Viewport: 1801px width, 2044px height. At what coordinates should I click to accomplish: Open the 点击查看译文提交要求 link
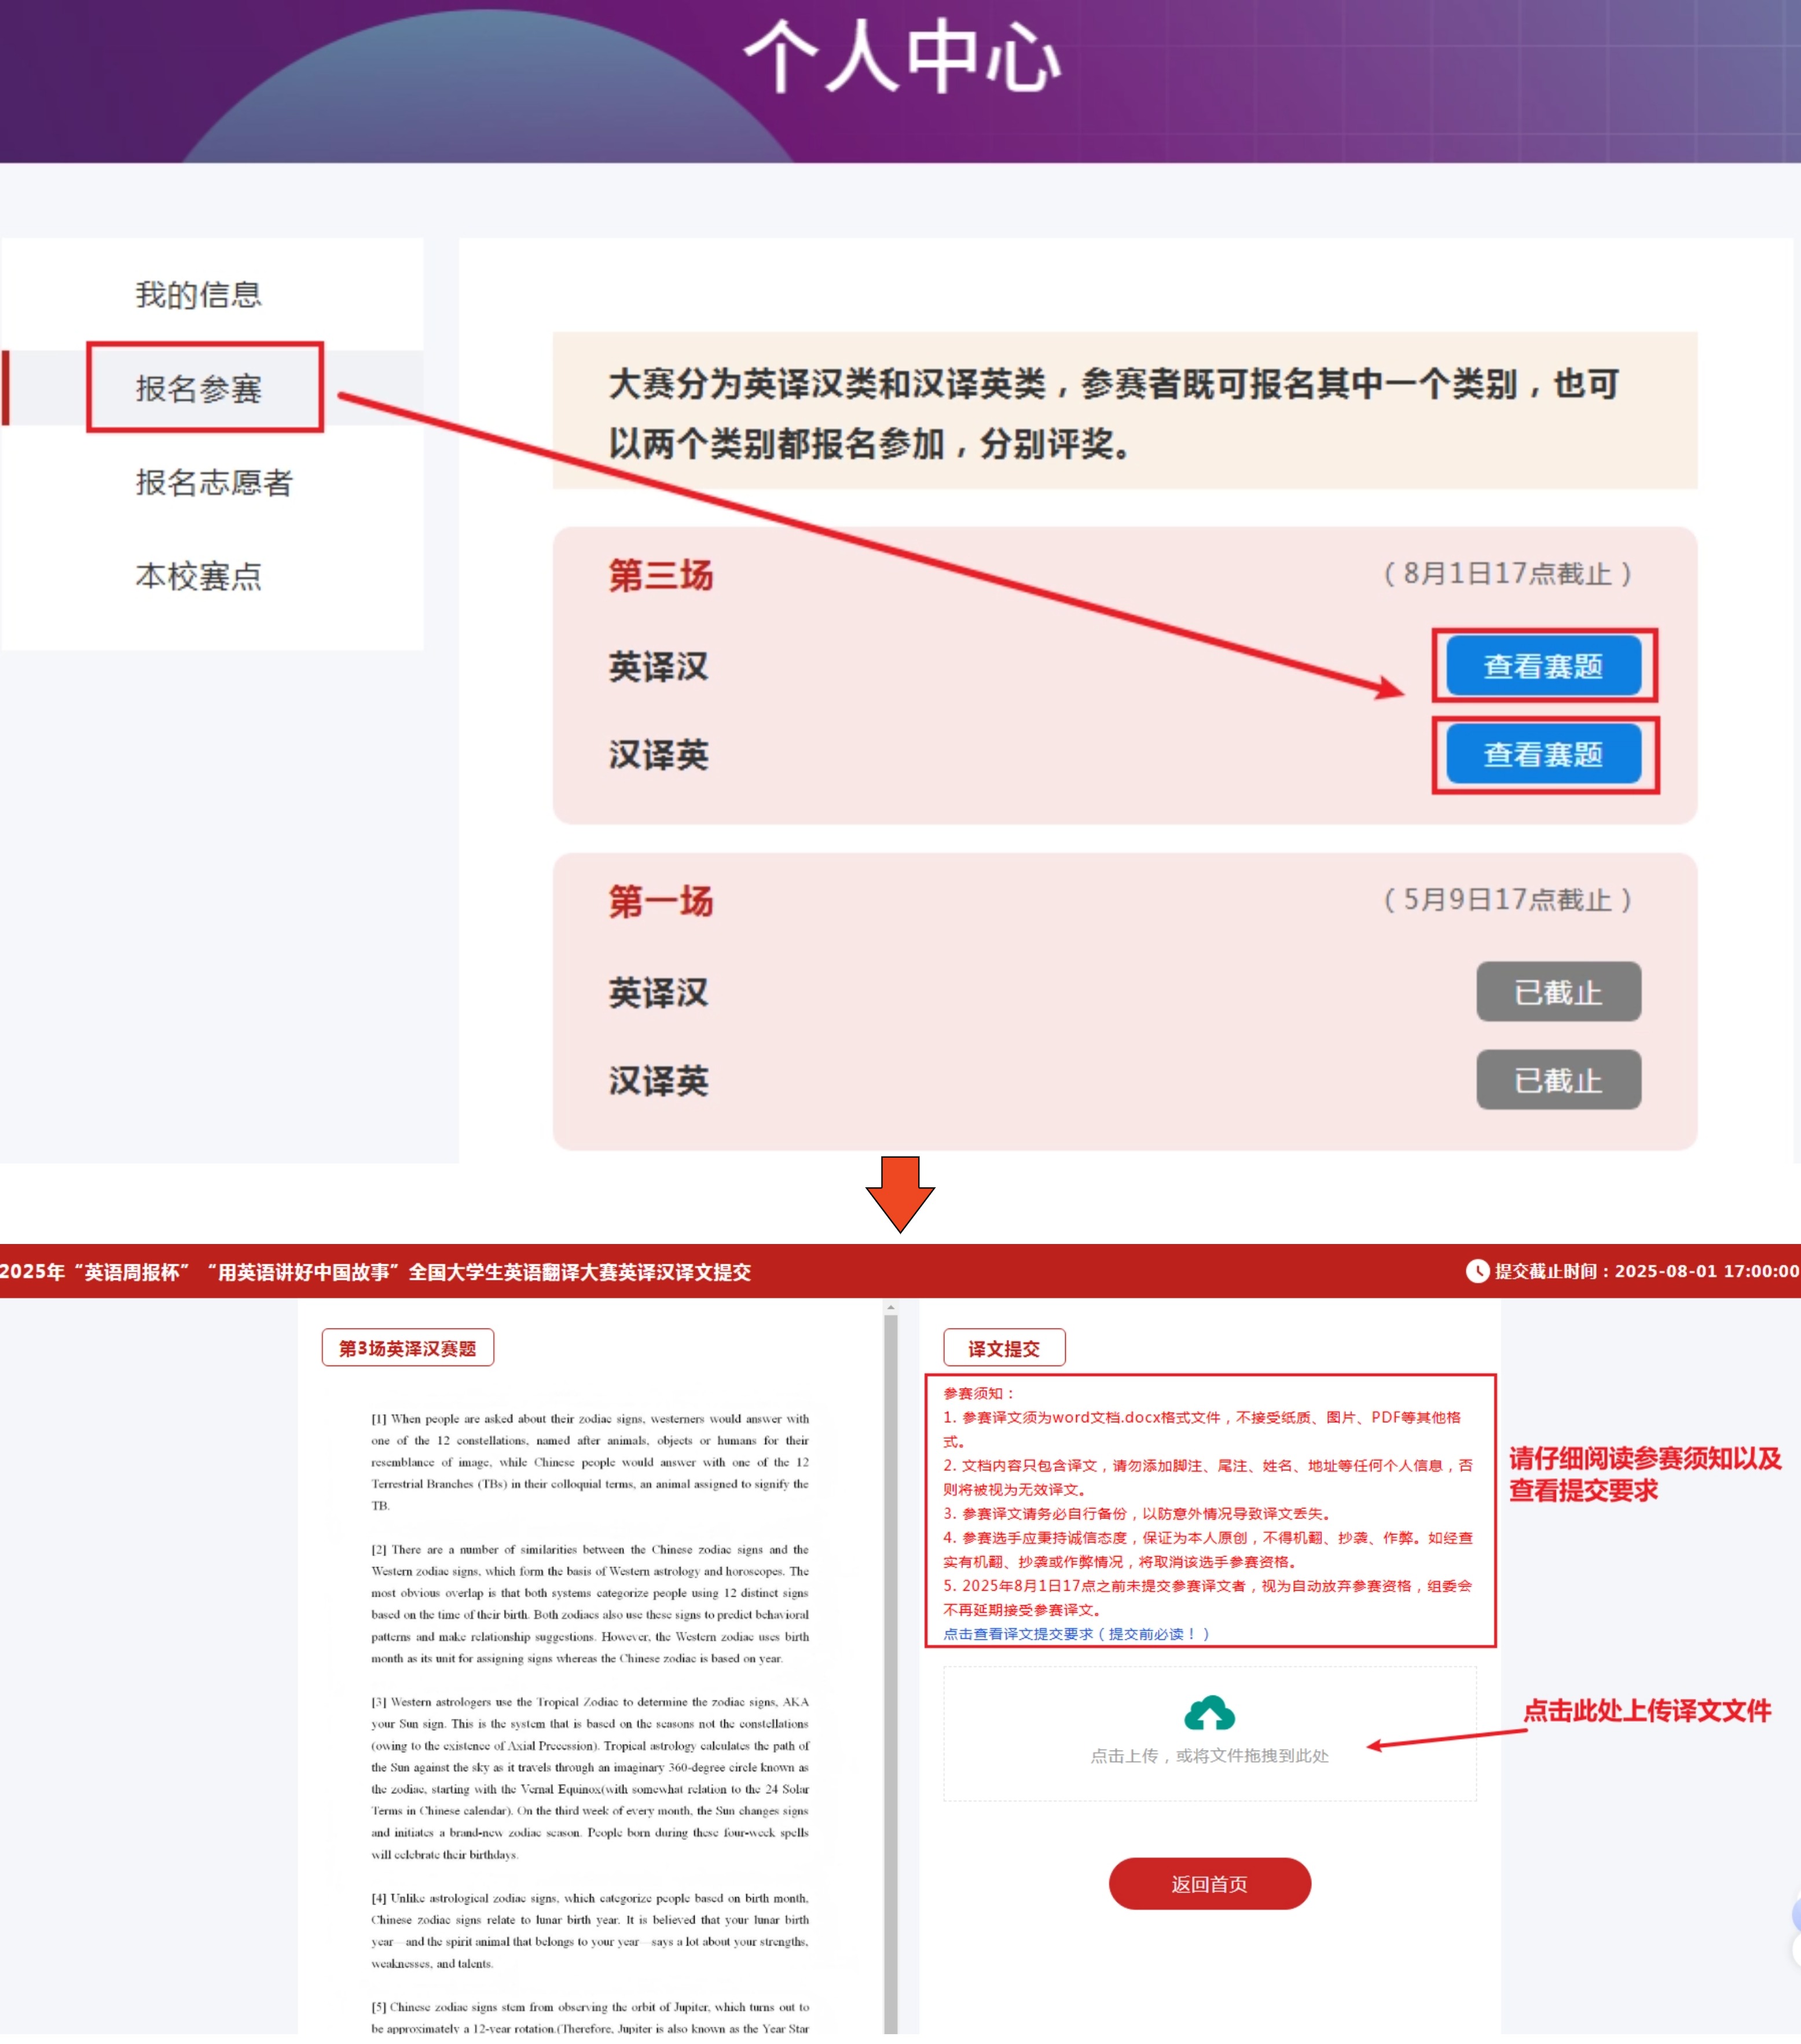1076,1634
